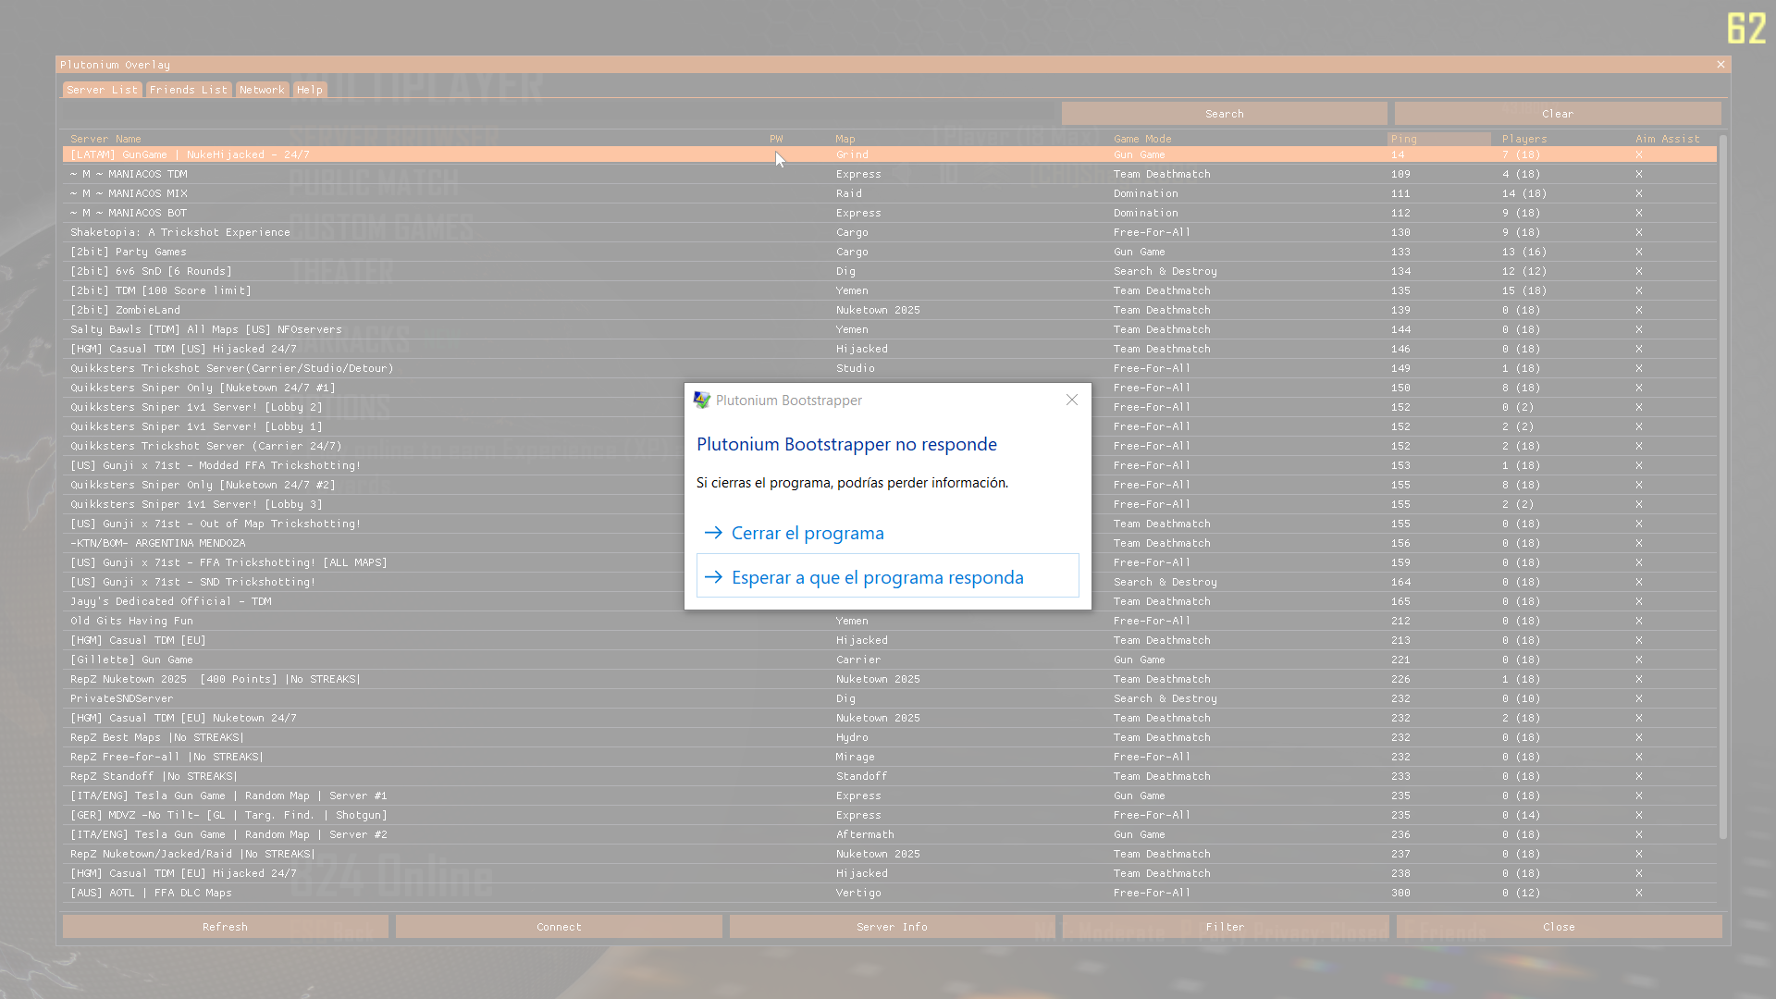Select [HGM] Casual TDM [EU] server
The width and height of the screenshot is (1776, 999).
(x=889, y=640)
